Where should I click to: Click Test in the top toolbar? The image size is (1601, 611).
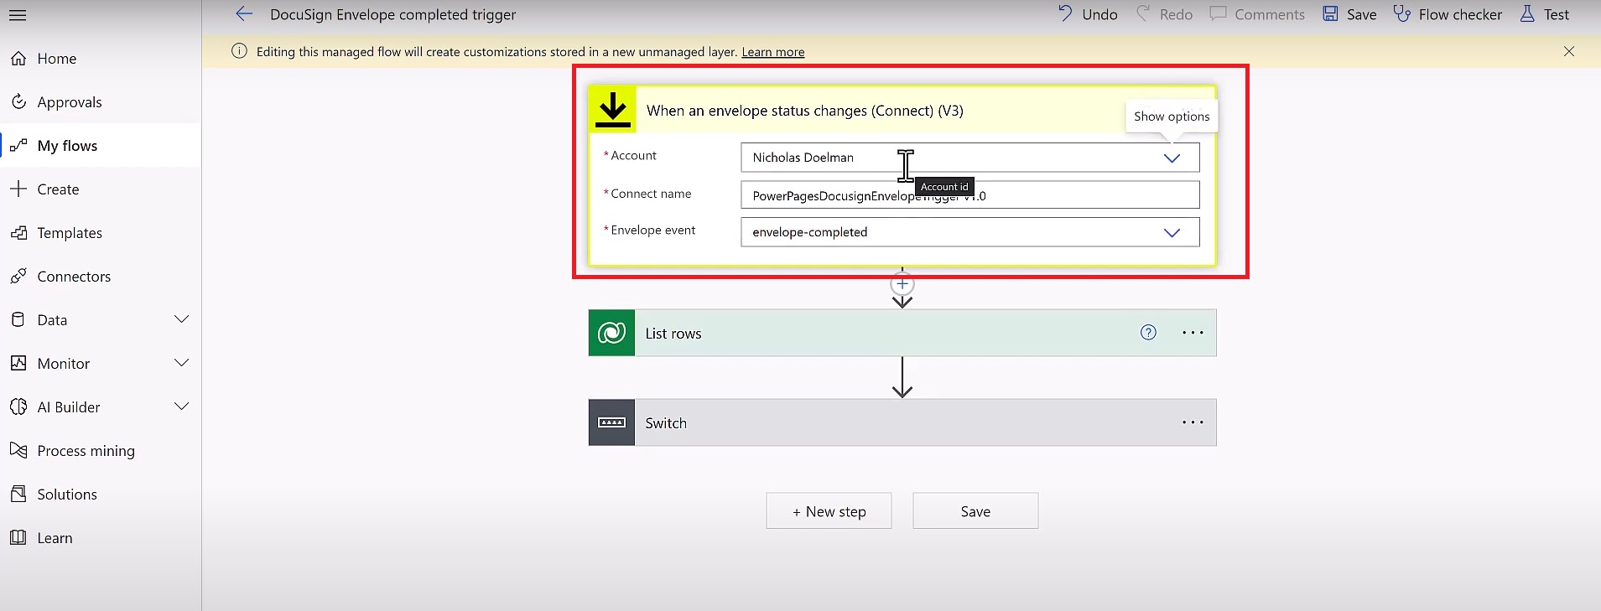[1544, 14]
